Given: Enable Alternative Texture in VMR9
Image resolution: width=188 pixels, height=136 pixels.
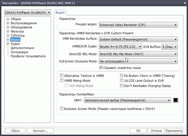Looking at the screenshot, I should (62, 76).
